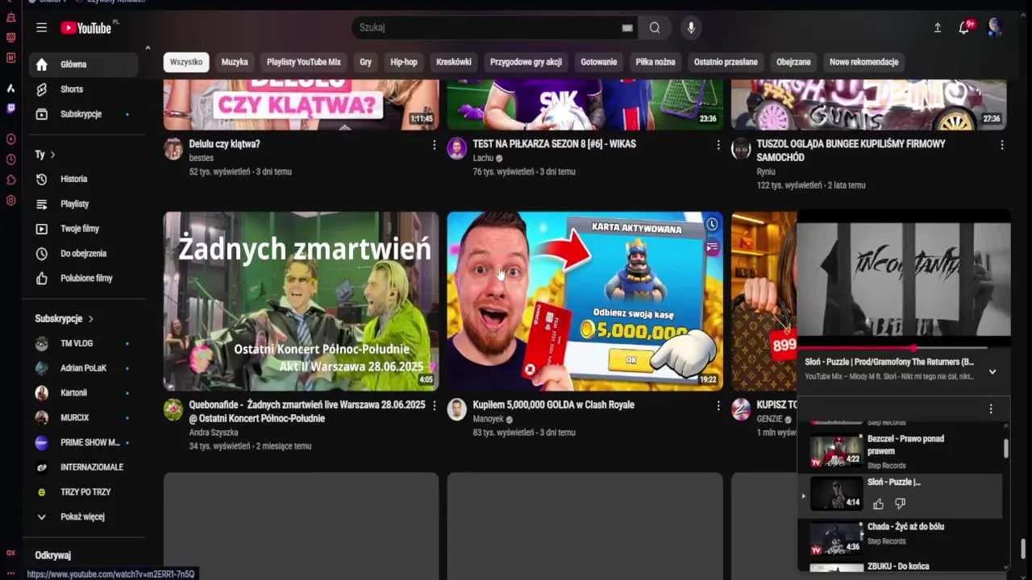This screenshot has width=1032, height=580.
Task: Open options menu for Delulu czy klątwa
Action: (434, 145)
